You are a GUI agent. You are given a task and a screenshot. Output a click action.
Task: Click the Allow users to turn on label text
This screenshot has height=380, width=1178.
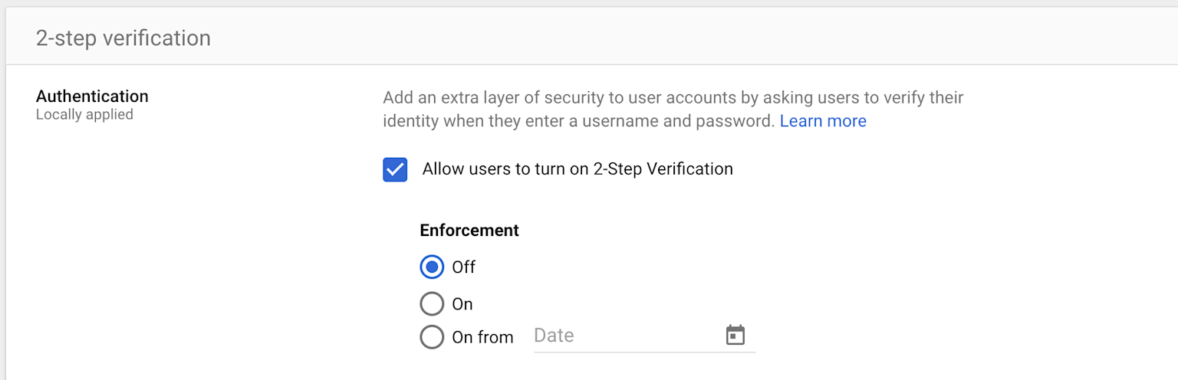(x=577, y=169)
